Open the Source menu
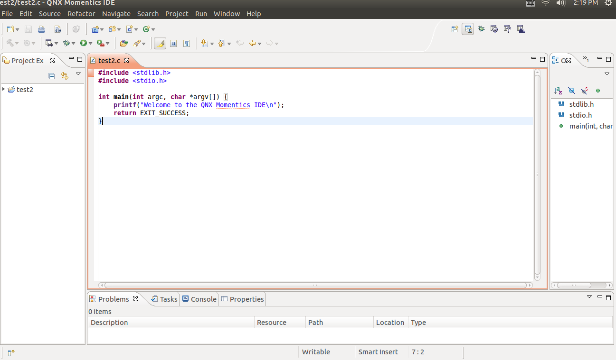616x360 pixels. point(50,14)
